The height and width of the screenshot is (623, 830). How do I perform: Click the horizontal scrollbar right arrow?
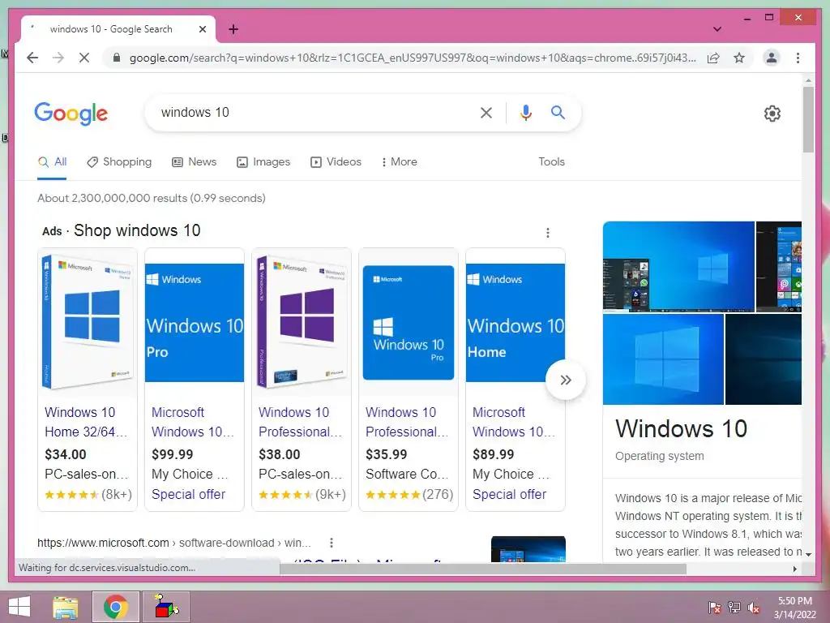click(795, 569)
